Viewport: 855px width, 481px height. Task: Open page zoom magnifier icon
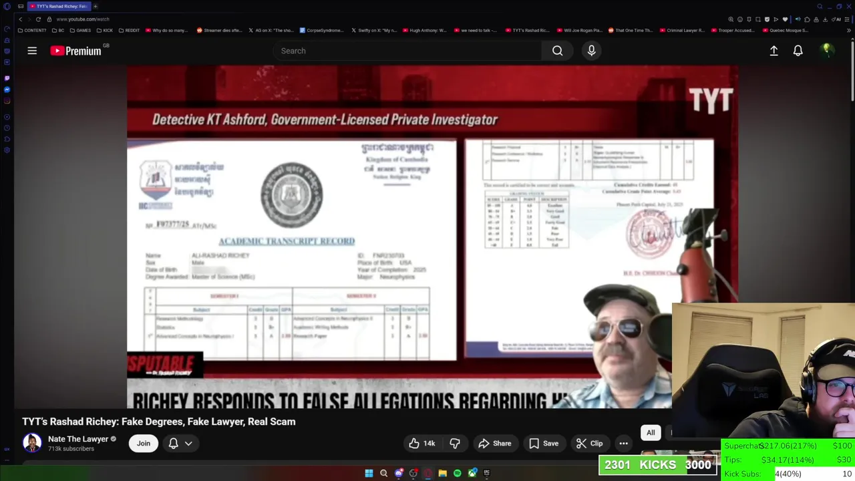coord(731,19)
